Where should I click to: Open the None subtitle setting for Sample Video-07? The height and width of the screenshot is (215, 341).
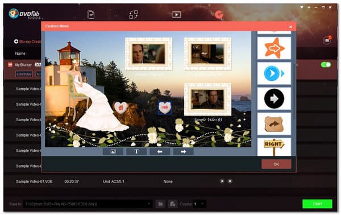[x=168, y=181]
